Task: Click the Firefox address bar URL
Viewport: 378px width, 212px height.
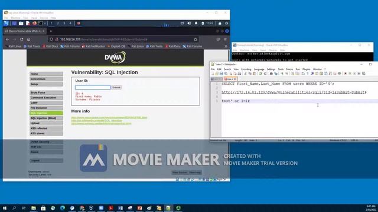Action: coord(104,39)
